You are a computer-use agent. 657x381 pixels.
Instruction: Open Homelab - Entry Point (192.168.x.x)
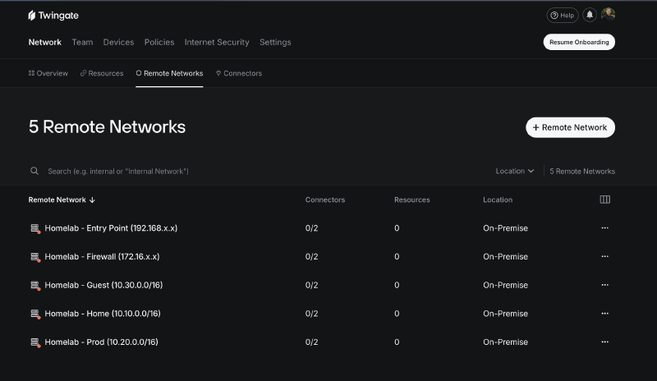coord(111,228)
